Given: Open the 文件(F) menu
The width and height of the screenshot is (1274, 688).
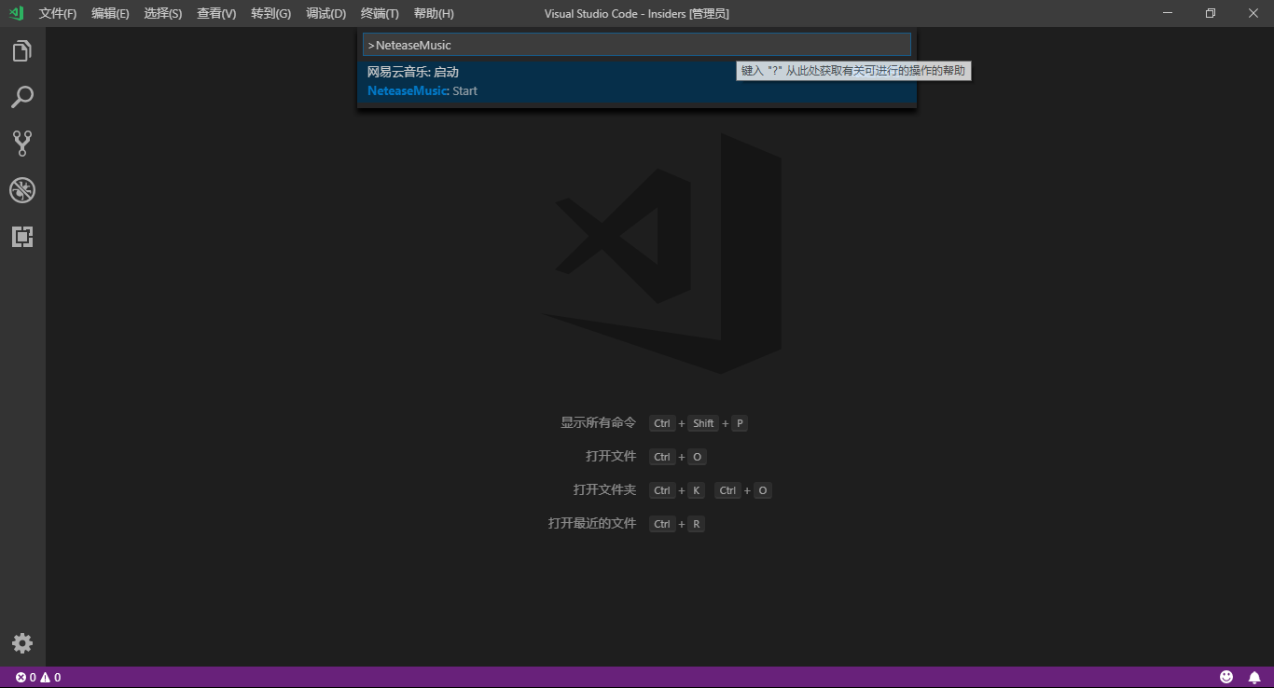Looking at the screenshot, I should (58, 14).
